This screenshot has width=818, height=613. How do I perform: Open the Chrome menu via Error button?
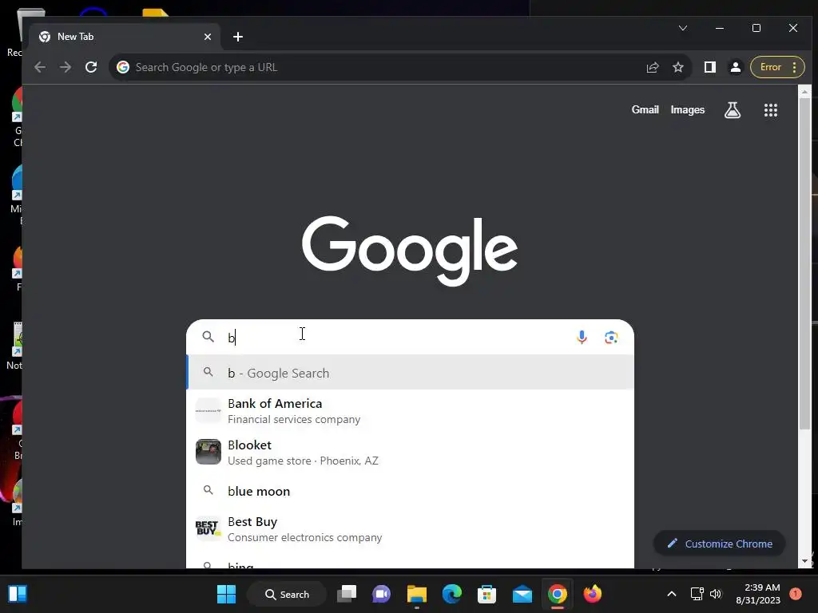coord(777,67)
